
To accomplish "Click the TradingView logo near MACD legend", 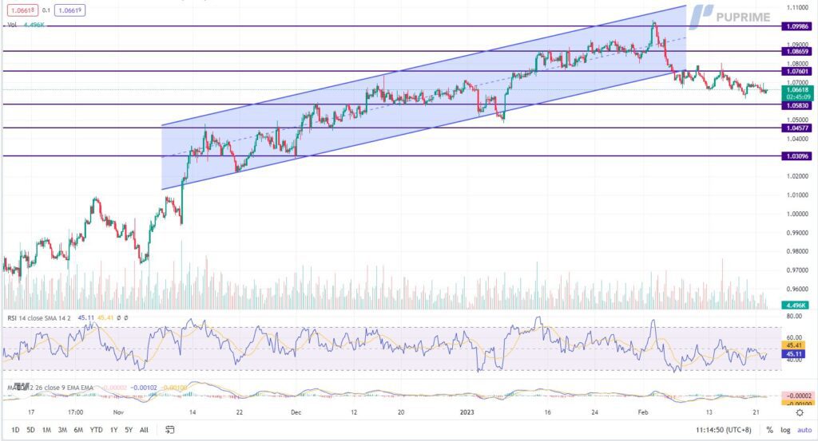I will 21,386.
